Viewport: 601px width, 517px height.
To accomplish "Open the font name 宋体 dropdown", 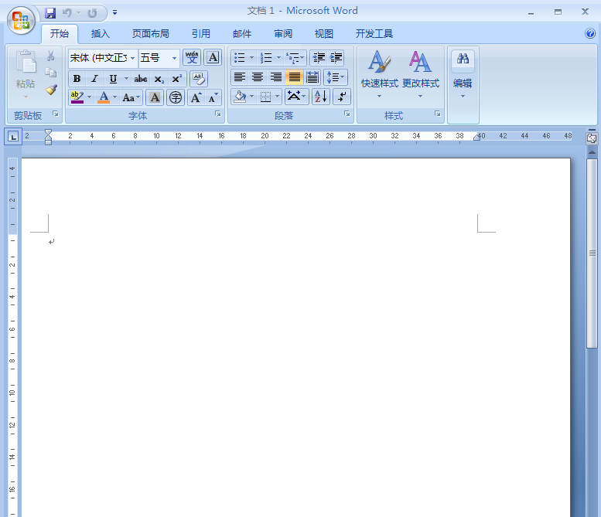I will tap(132, 58).
